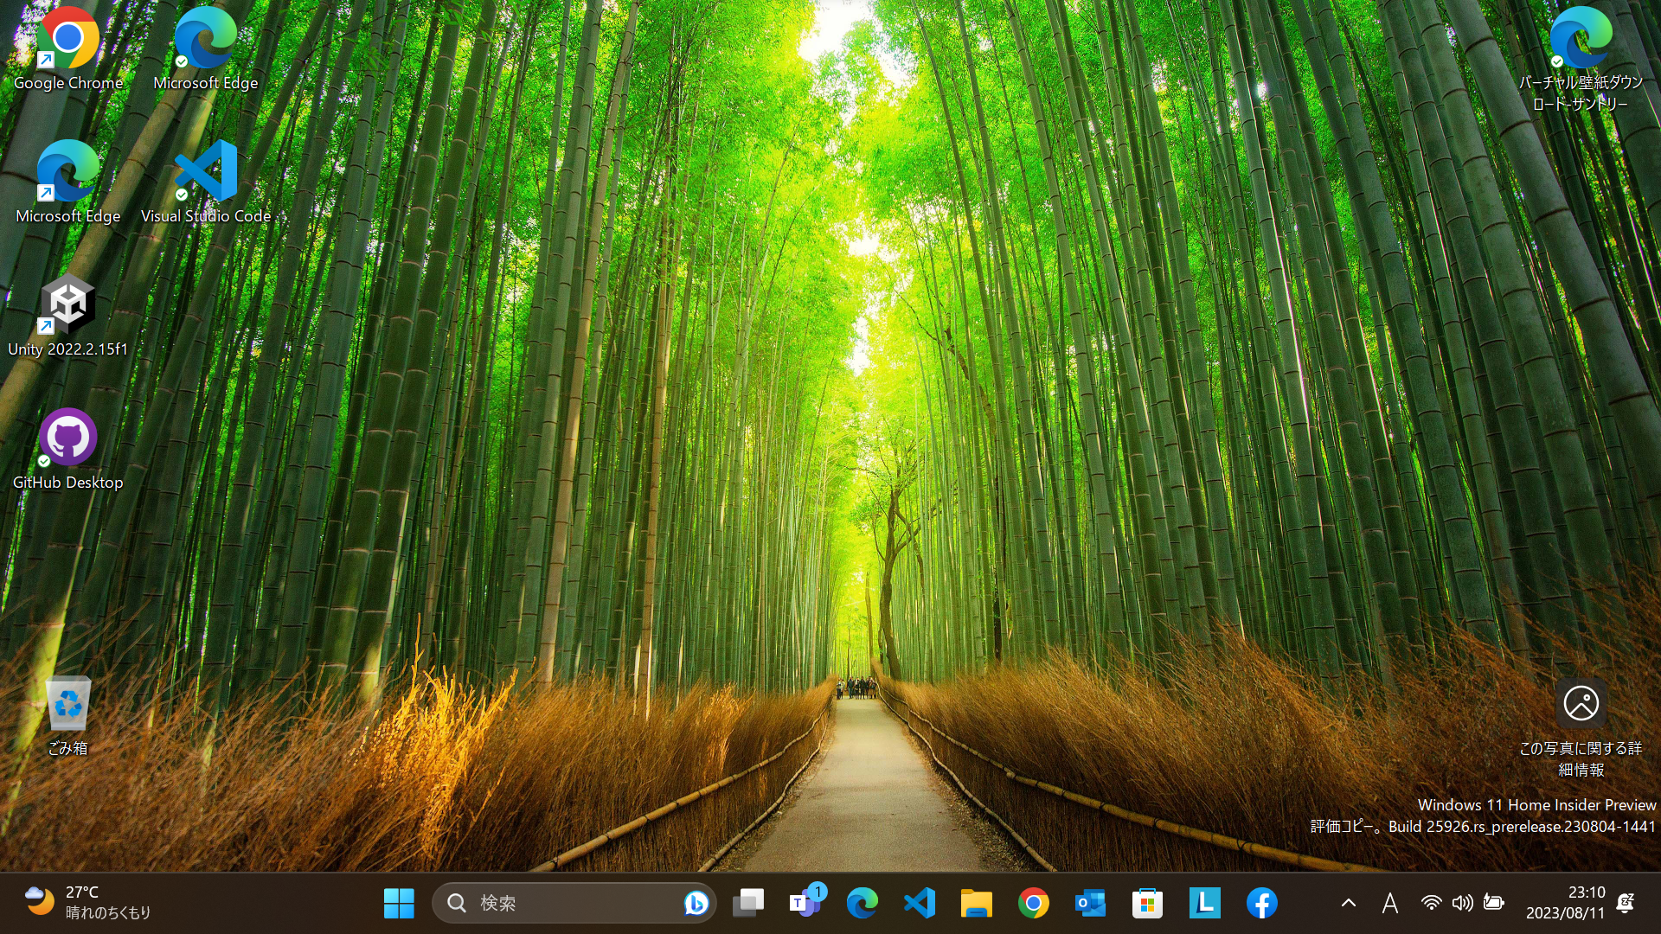Select the top-row Microsoft Edge desktop icon

pyautogui.click(x=205, y=49)
